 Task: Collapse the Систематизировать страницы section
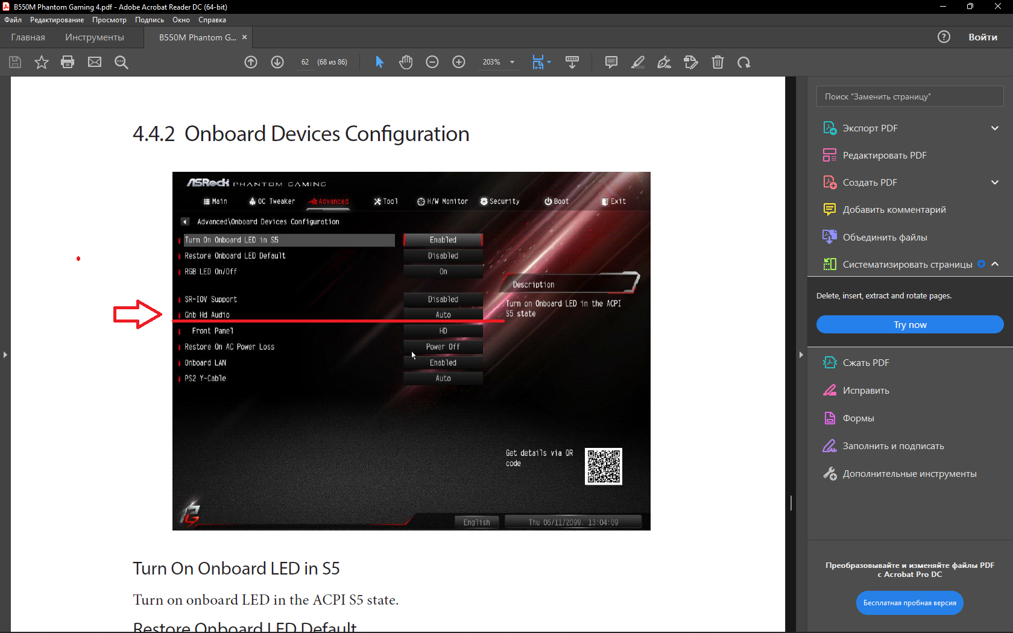(x=995, y=264)
